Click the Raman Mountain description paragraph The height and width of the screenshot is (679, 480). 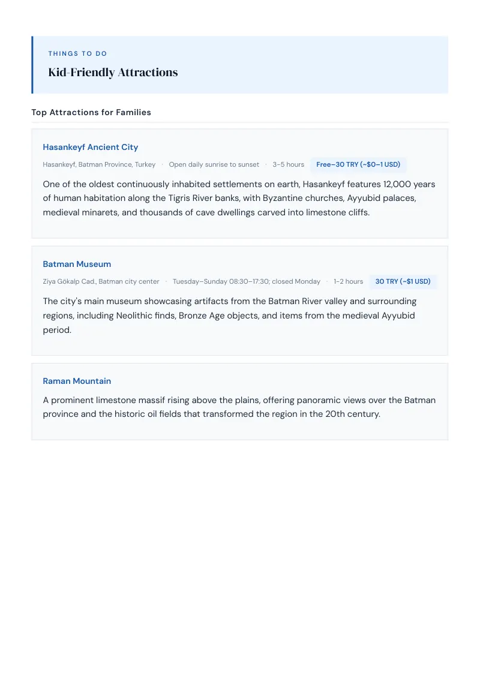(239, 407)
